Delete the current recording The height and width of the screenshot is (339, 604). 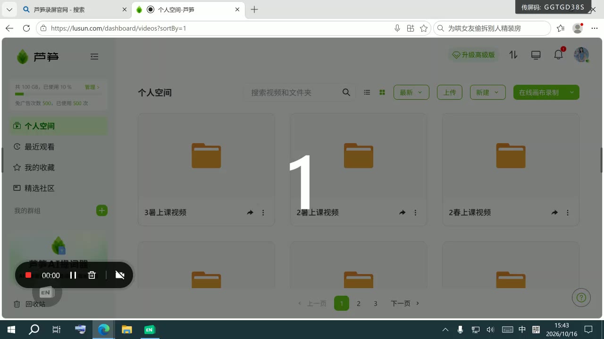[92, 275]
